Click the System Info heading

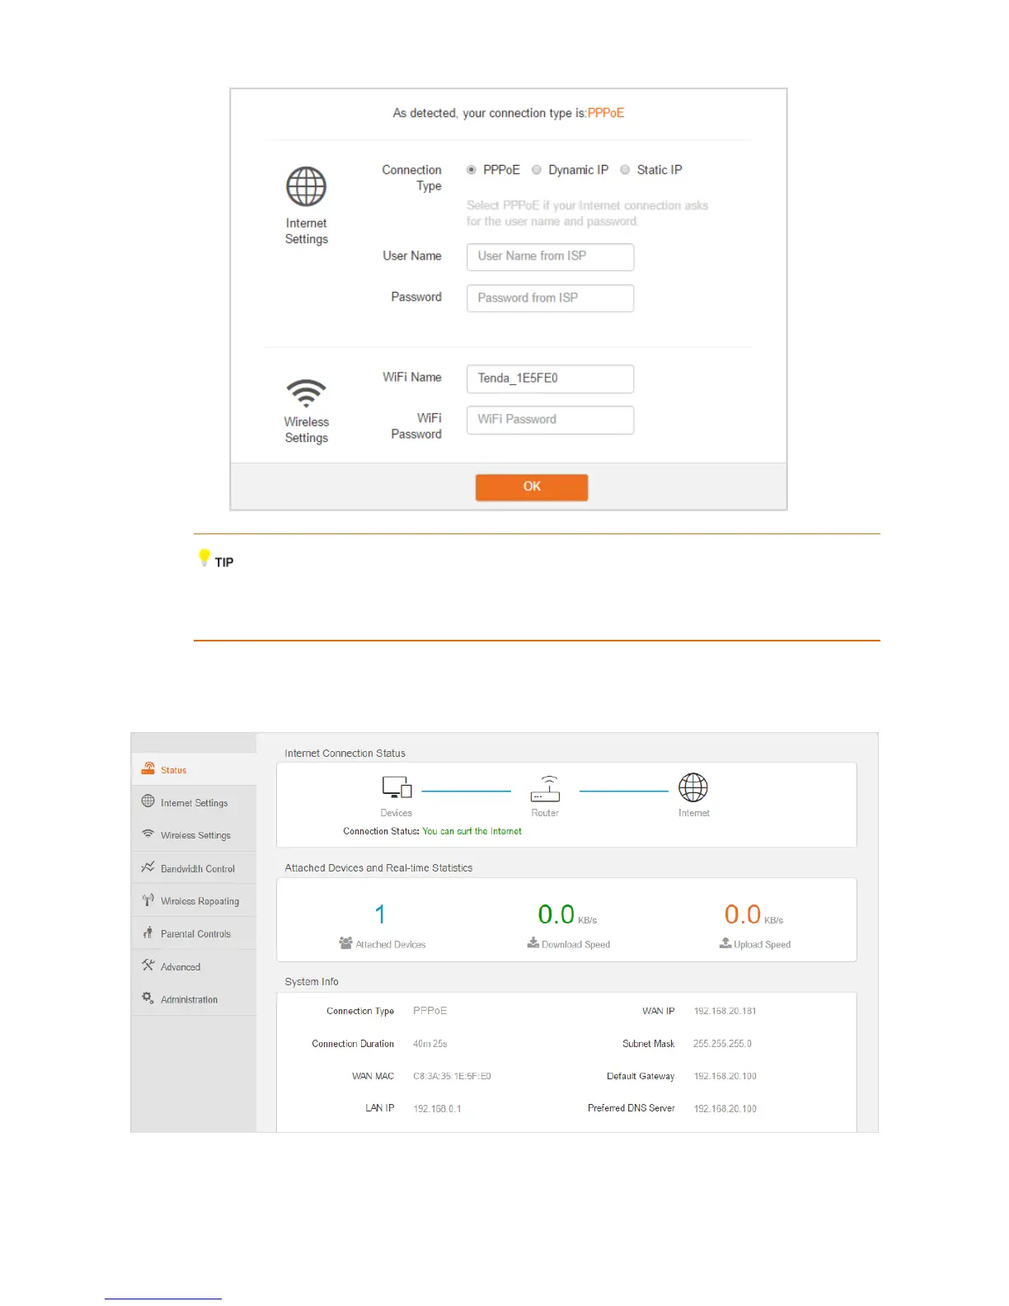312,982
